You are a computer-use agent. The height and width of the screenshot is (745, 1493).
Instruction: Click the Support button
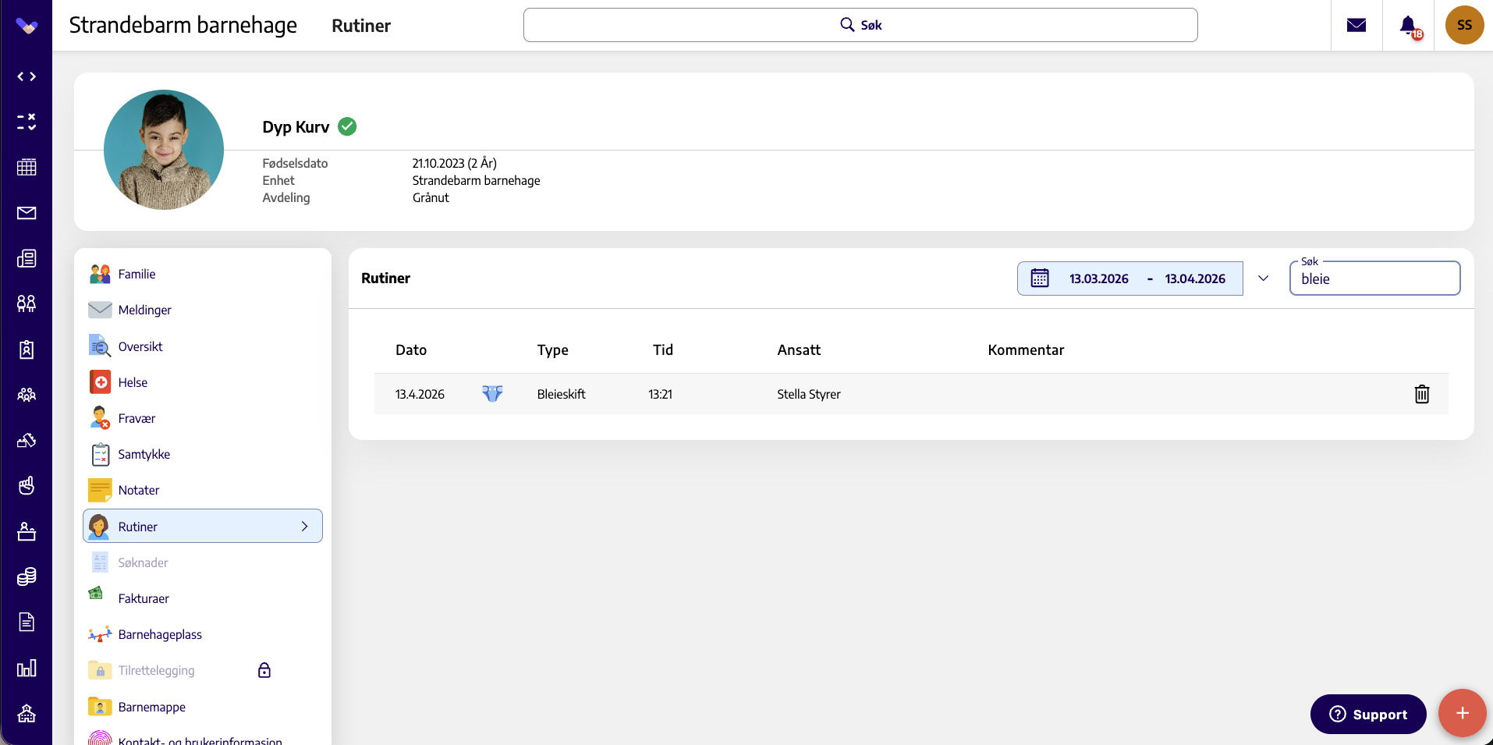(1368, 714)
